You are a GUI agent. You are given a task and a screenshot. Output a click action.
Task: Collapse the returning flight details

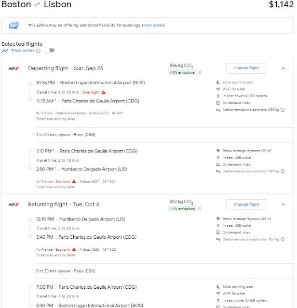(283, 205)
